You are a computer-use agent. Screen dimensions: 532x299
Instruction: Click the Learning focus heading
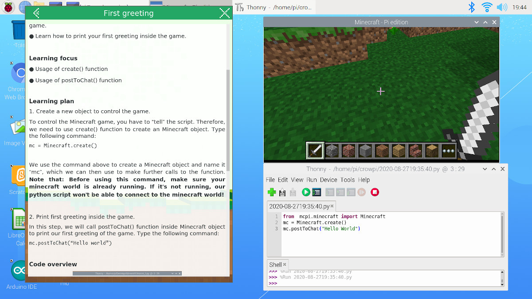pos(53,58)
